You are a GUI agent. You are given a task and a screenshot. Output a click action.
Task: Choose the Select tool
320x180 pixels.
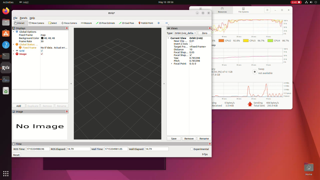click(52, 23)
